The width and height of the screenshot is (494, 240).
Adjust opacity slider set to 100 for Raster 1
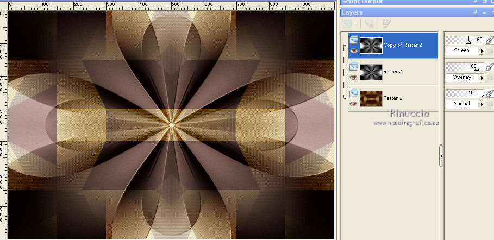(465, 93)
